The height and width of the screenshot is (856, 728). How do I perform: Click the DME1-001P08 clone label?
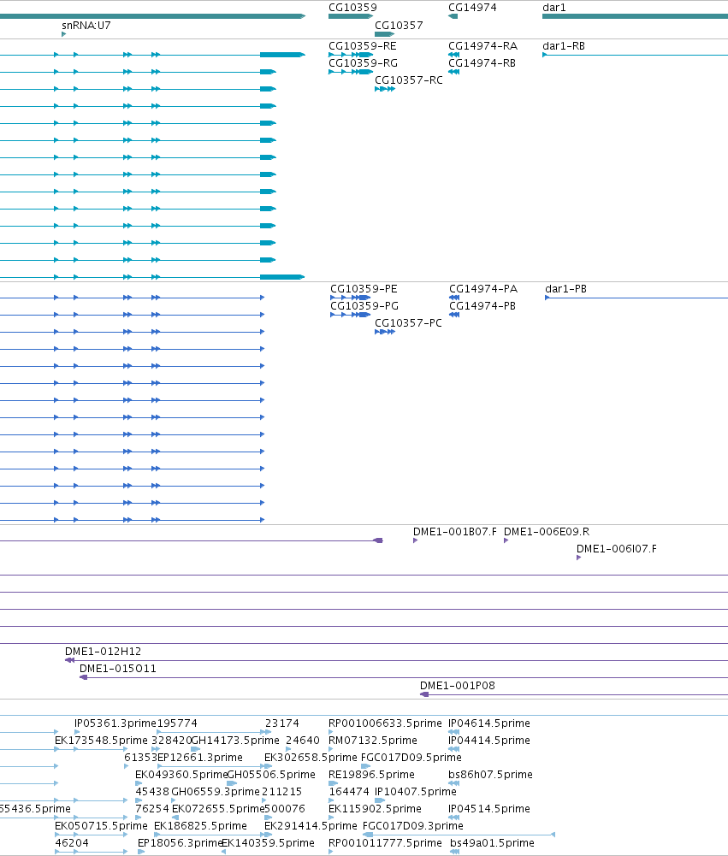pos(458,686)
